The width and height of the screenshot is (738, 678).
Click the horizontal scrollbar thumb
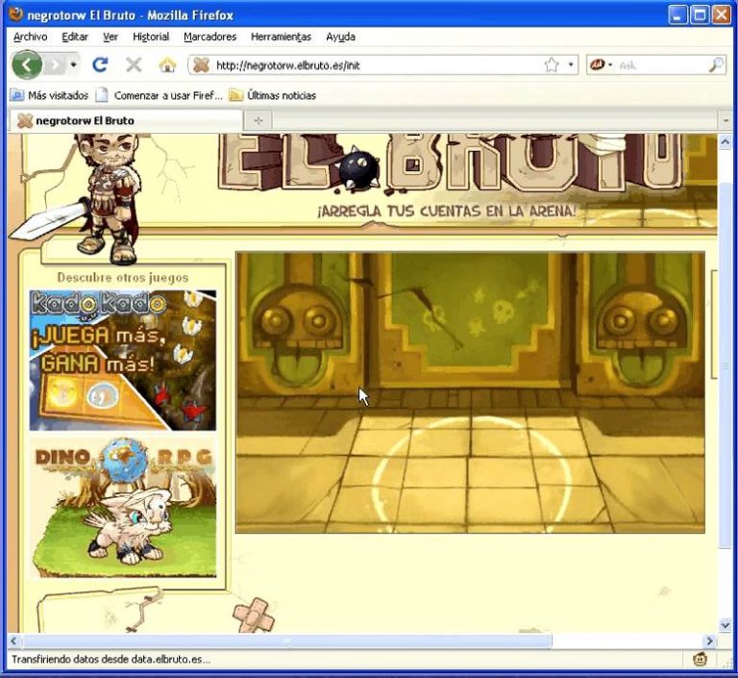pos(287,640)
